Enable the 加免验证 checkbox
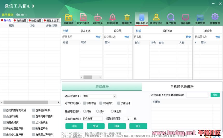223x138 pixels. (119, 103)
